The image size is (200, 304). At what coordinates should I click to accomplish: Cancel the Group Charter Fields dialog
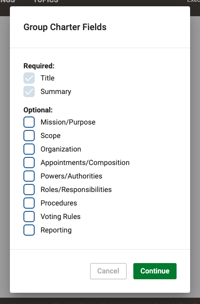pos(108,271)
